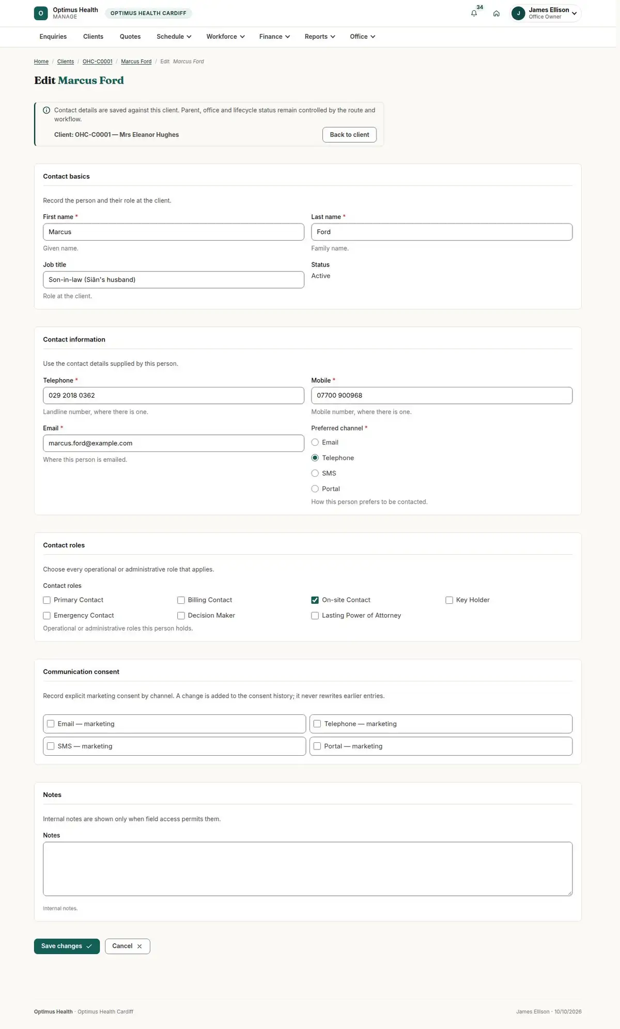Click Back to client button
The width and height of the screenshot is (620, 1029).
[349, 134]
